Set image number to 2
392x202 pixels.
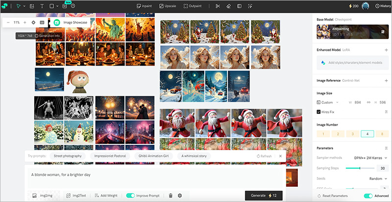(x=338, y=134)
